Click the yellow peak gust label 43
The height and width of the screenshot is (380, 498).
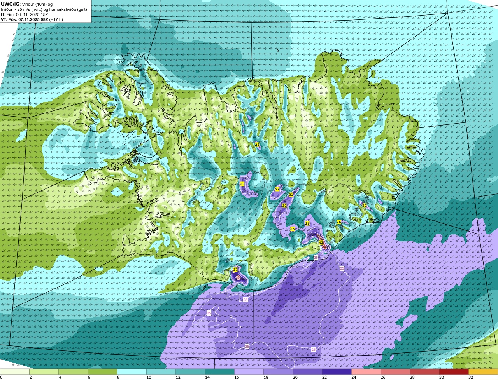pyautogui.click(x=321, y=242)
